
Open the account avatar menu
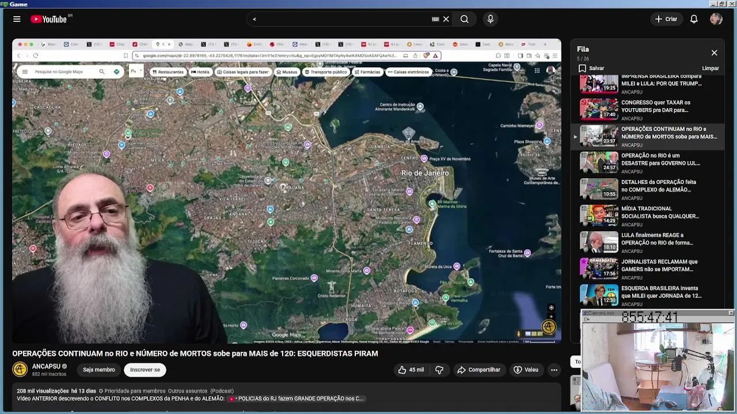point(716,19)
